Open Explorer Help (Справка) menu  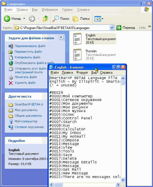click(x=83, y=10)
